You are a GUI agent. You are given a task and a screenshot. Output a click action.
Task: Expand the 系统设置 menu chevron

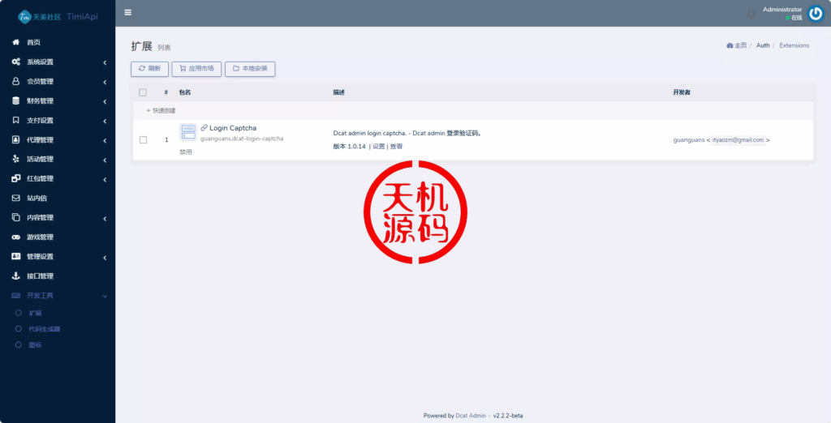pyautogui.click(x=105, y=62)
